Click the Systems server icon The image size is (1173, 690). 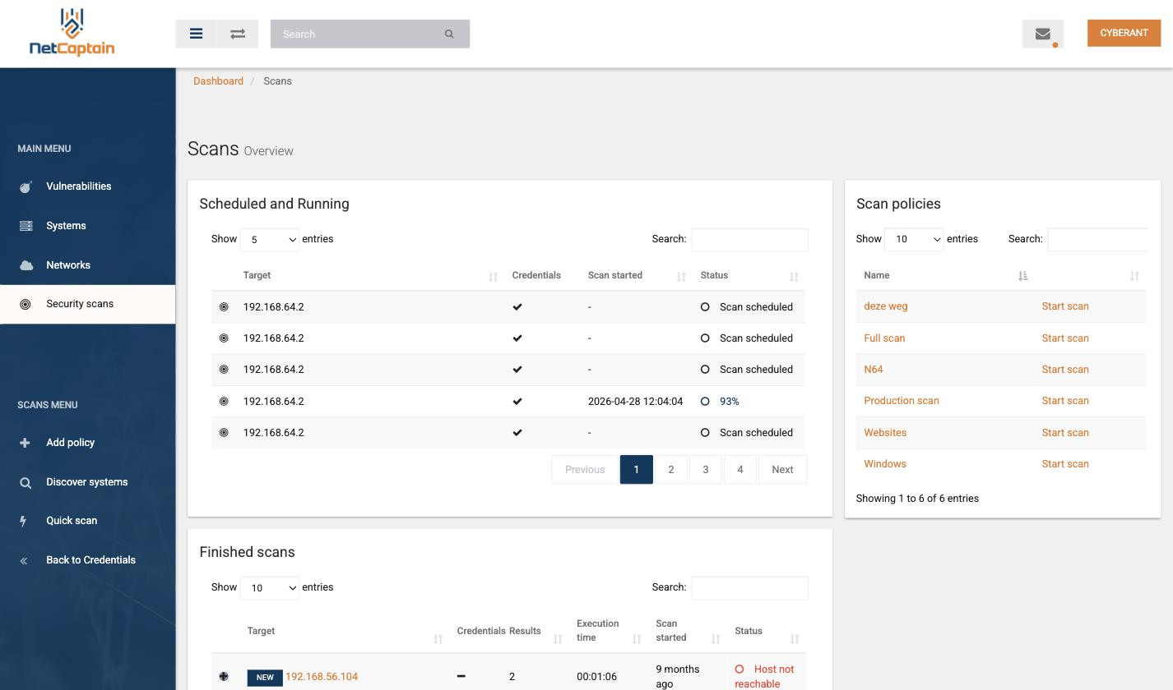(25, 226)
